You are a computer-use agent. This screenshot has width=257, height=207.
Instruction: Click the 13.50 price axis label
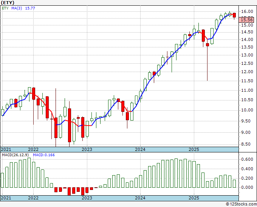247,47
